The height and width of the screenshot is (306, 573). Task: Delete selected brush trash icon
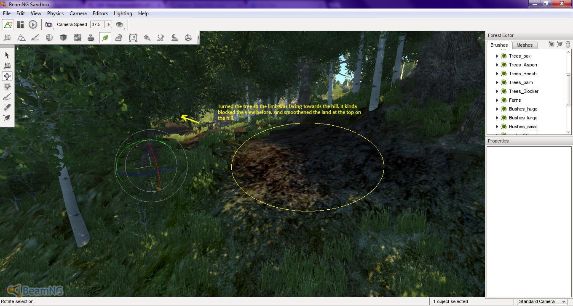[x=568, y=44]
